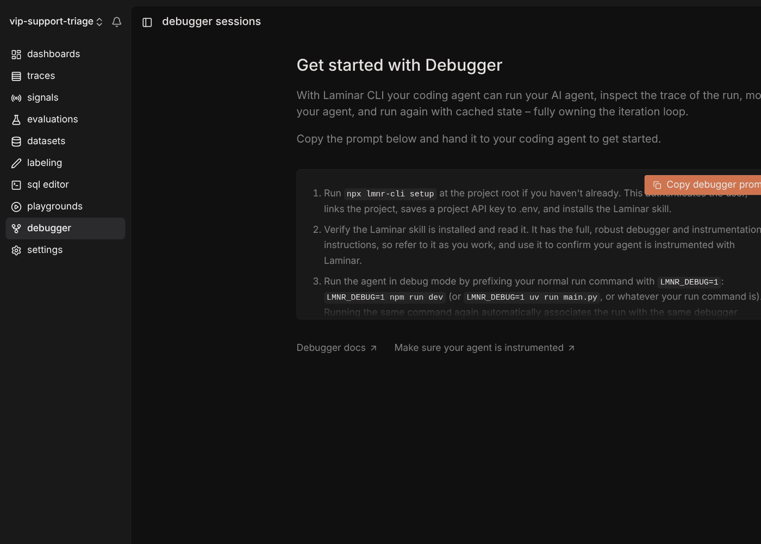Click the notifications bell icon
The image size is (761, 544).
117,22
